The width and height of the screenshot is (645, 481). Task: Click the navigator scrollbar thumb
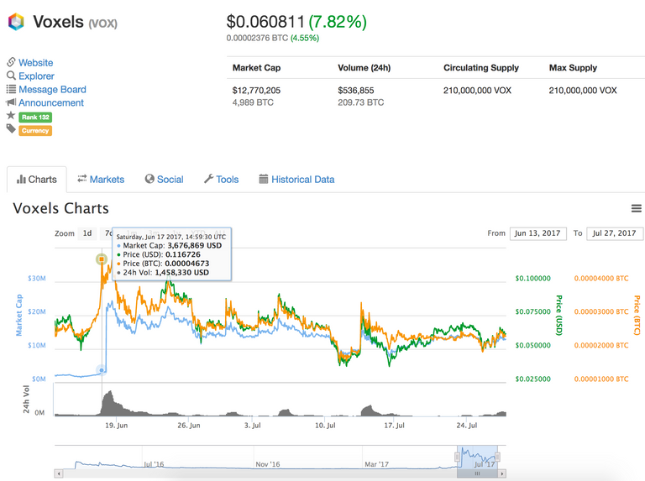(x=477, y=473)
